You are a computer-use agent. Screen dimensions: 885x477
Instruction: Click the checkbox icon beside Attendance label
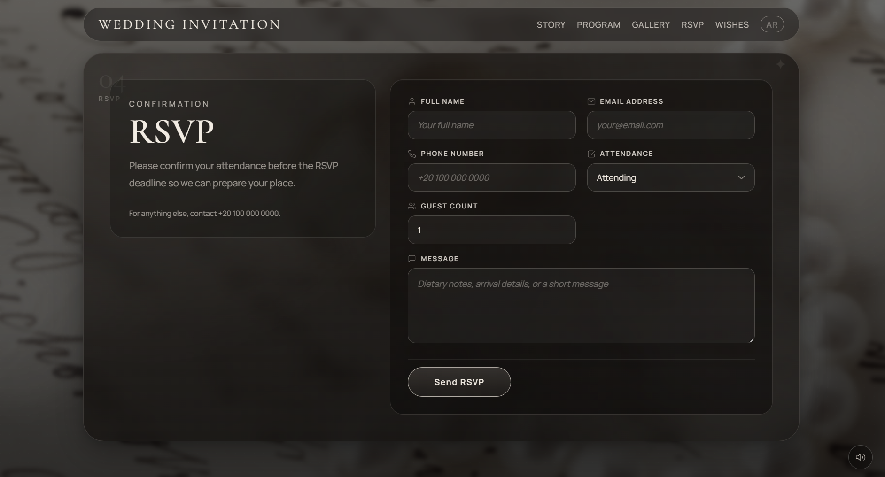(x=591, y=154)
